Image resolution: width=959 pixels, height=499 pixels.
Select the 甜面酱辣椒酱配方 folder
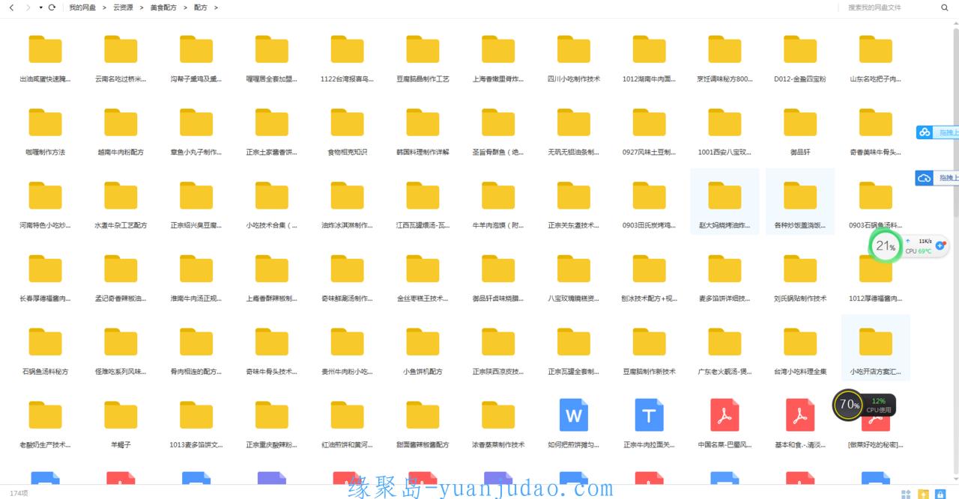point(423,424)
